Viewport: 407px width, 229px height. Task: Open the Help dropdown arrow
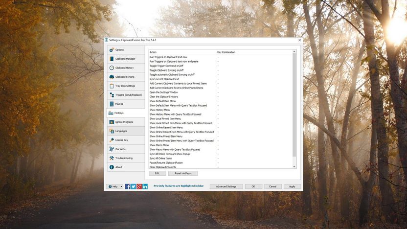pos(121,186)
